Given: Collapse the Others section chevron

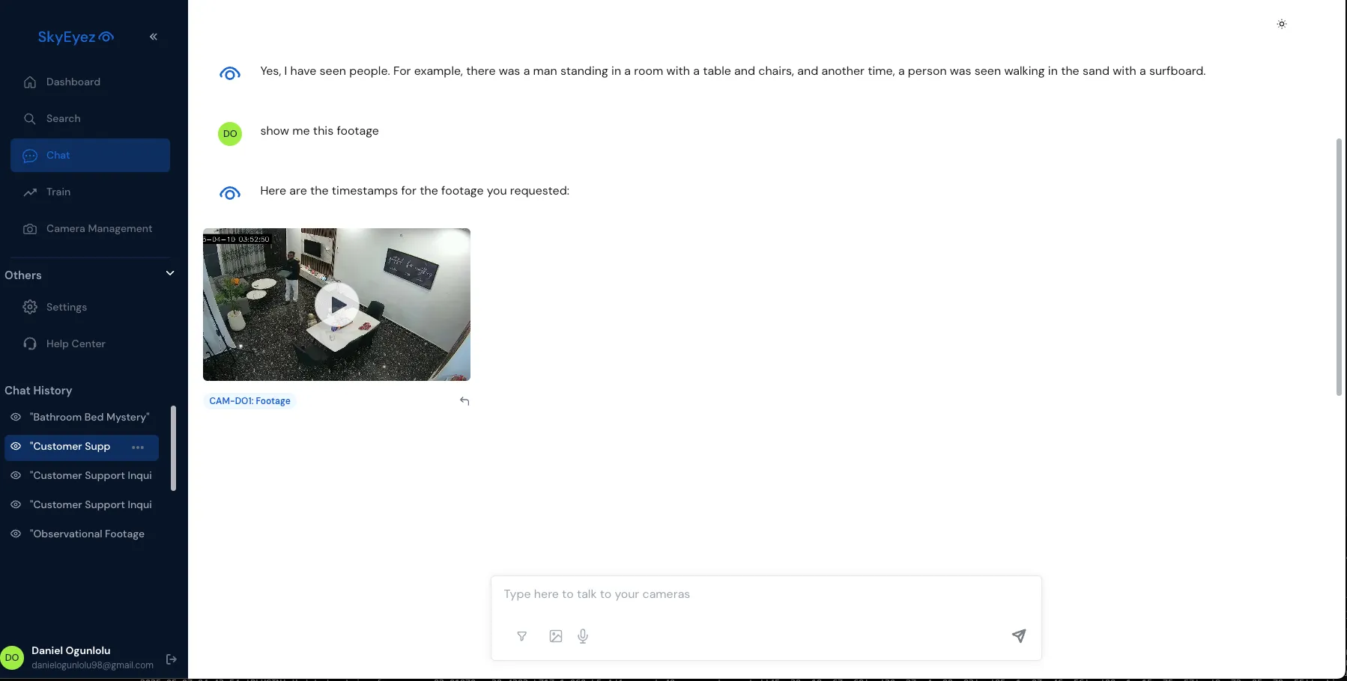Looking at the screenshot, I should pyautogui.click(x=170, y=273).
